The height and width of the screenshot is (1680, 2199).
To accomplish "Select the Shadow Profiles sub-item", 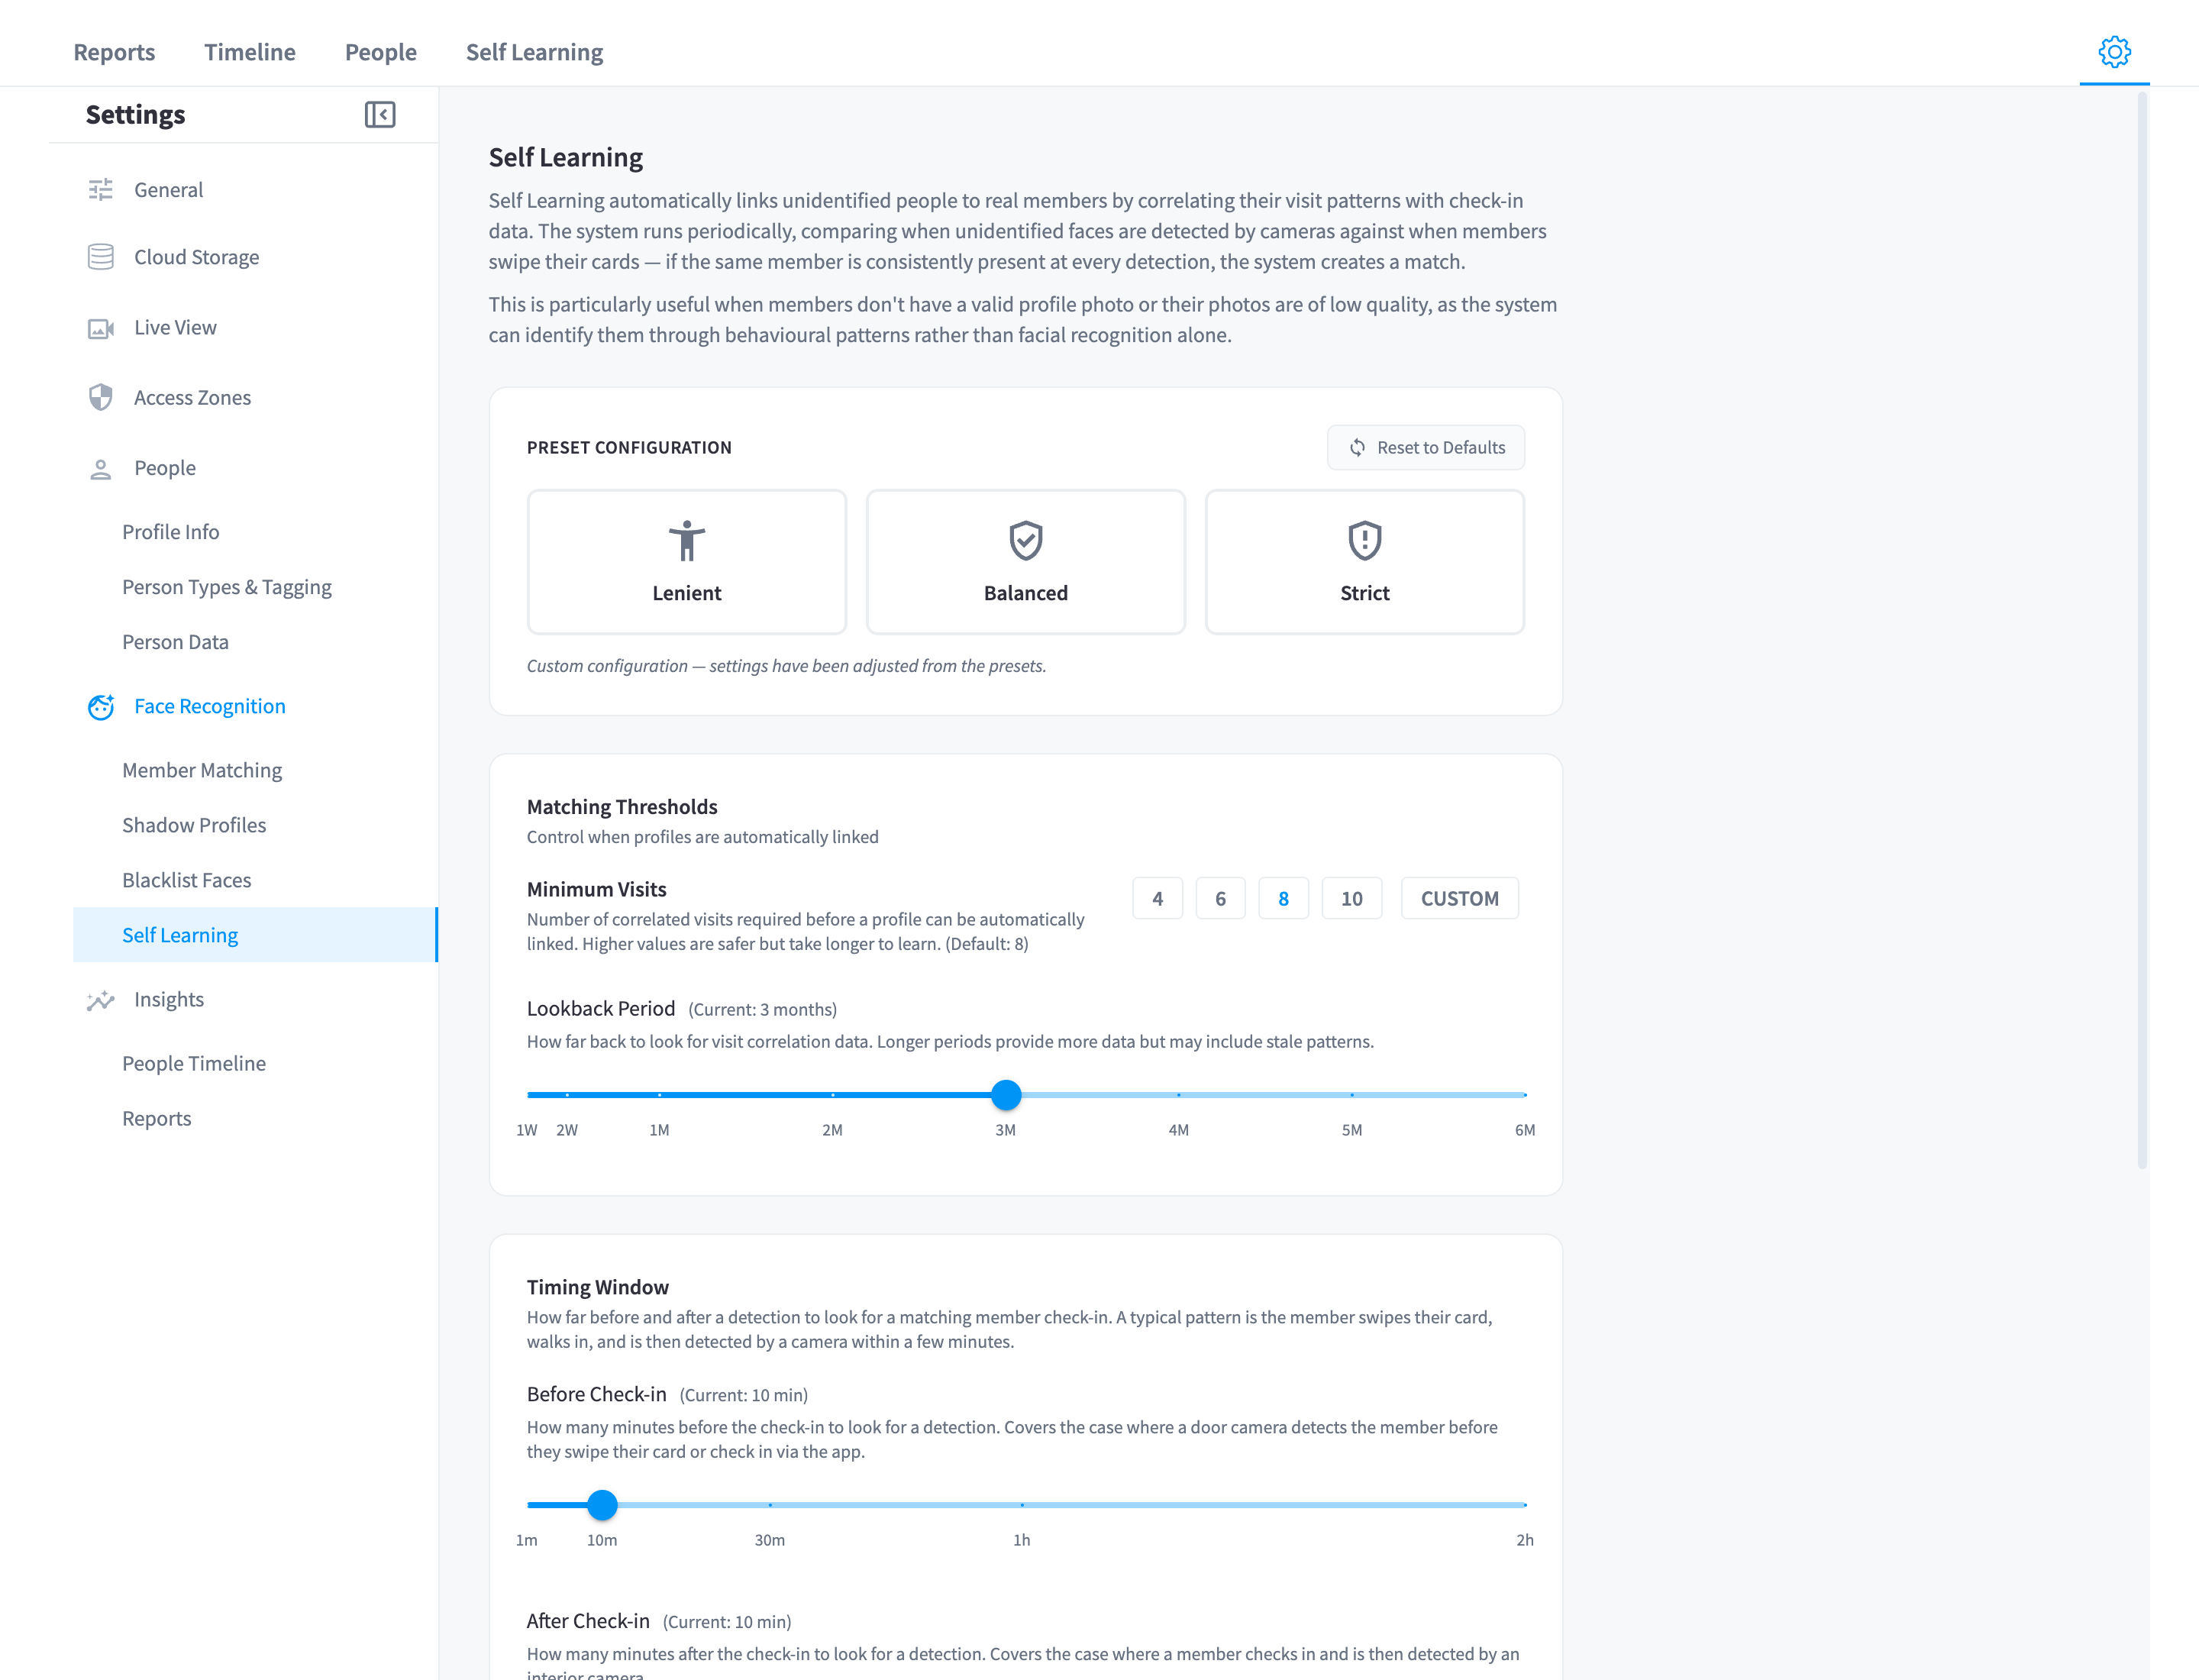I will (194, 825).
